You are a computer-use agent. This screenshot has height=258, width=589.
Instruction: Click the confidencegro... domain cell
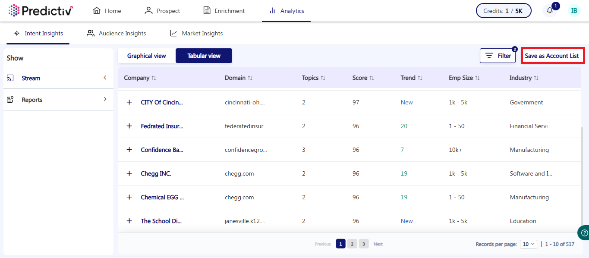click(x=246, y=150)
